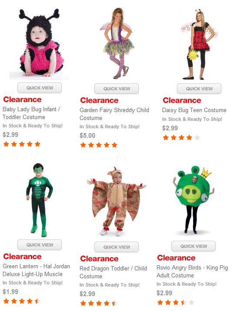Click the star rating under King Pig costume
The height and width of the screenshot is (311, 237).
176,302
